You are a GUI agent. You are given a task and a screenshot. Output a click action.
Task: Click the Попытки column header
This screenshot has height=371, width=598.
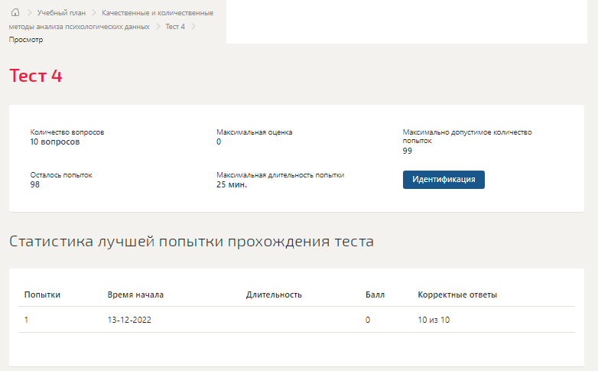coord(42,295)
